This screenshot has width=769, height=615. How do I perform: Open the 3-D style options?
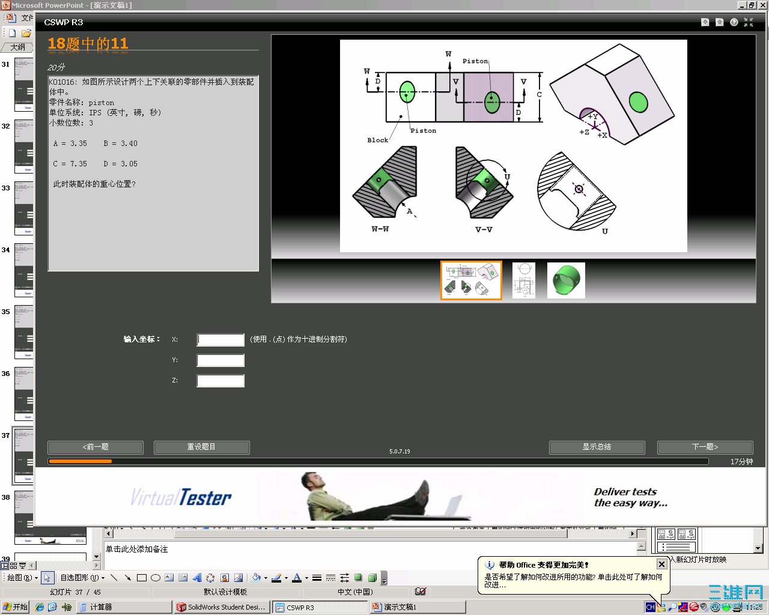tap(372, 578)
